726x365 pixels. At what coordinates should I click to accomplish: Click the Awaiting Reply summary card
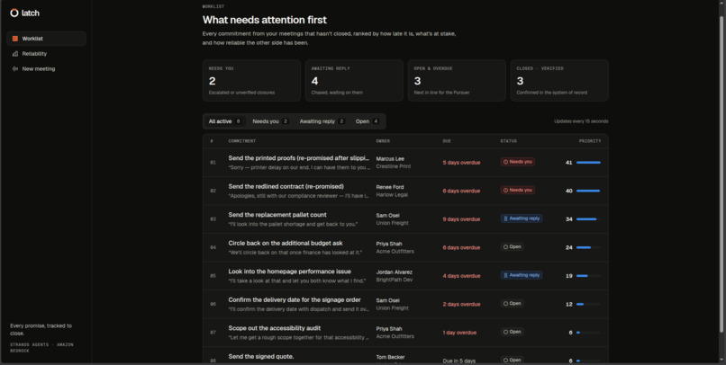pos(354,80)
